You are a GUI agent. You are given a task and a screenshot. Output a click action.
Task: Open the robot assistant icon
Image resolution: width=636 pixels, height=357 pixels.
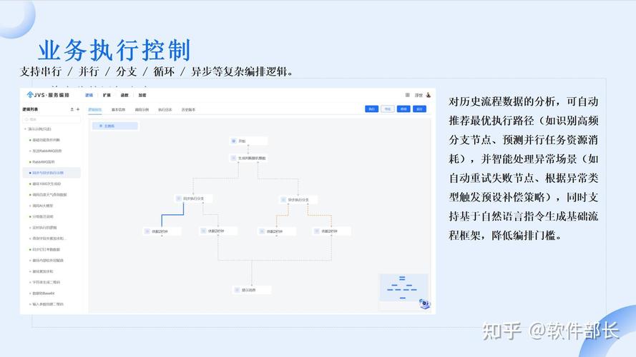[424, 303]
